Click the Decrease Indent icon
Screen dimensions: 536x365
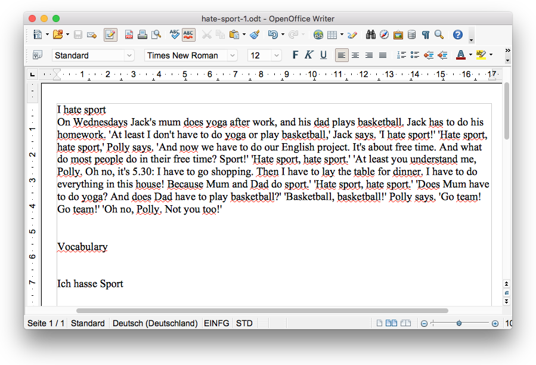pyautogui.click(x=429, y=55)
